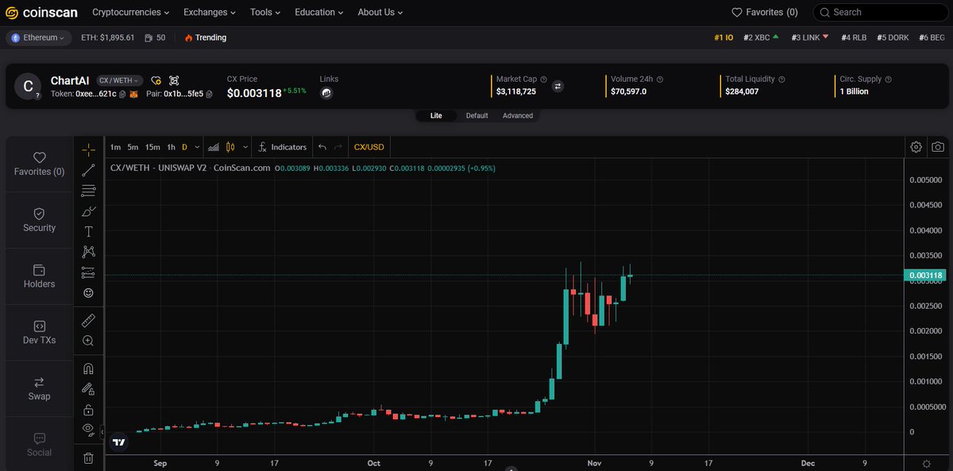Expand the time interval dropdown arrow
The image size is (953, 471).
[x=197, y=147]
